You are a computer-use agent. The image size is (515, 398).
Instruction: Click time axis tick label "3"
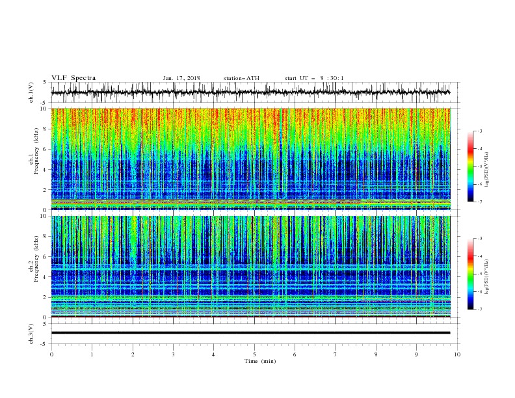point(173,354)
